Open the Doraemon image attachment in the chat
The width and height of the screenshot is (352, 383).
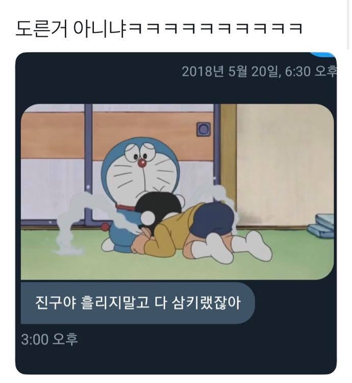click(x=178, y=192)
